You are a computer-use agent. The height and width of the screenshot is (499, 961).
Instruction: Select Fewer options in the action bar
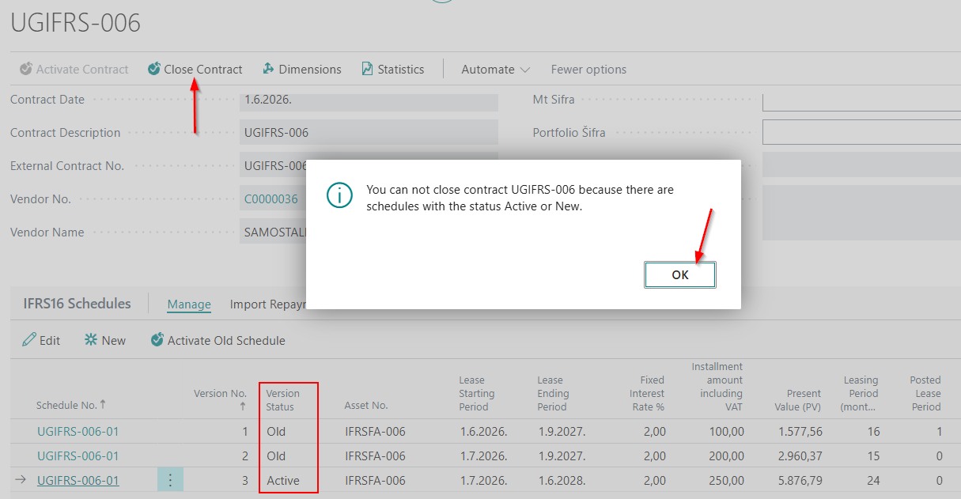tap(588, 70)
